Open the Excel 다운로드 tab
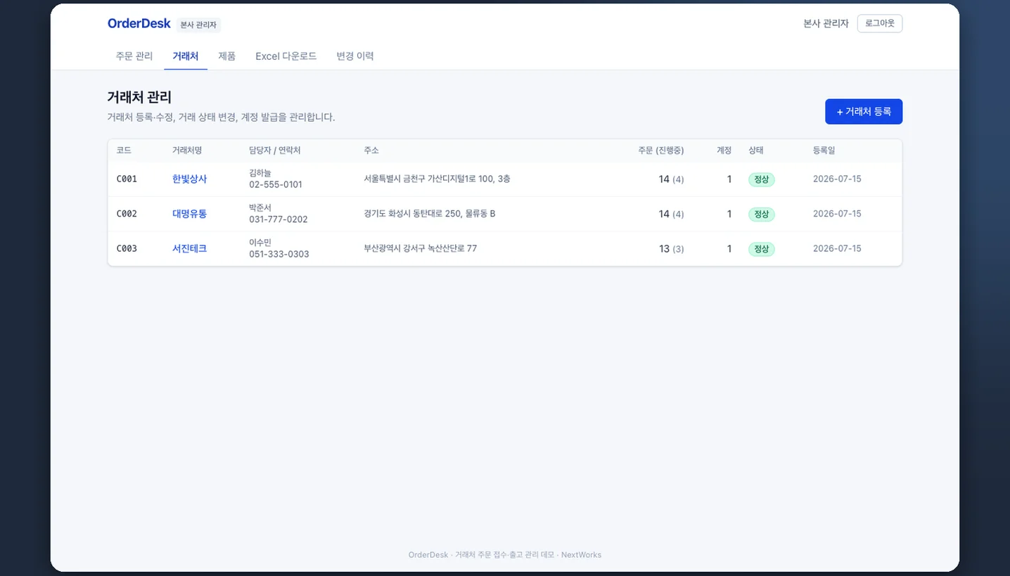 coord(286,56)
